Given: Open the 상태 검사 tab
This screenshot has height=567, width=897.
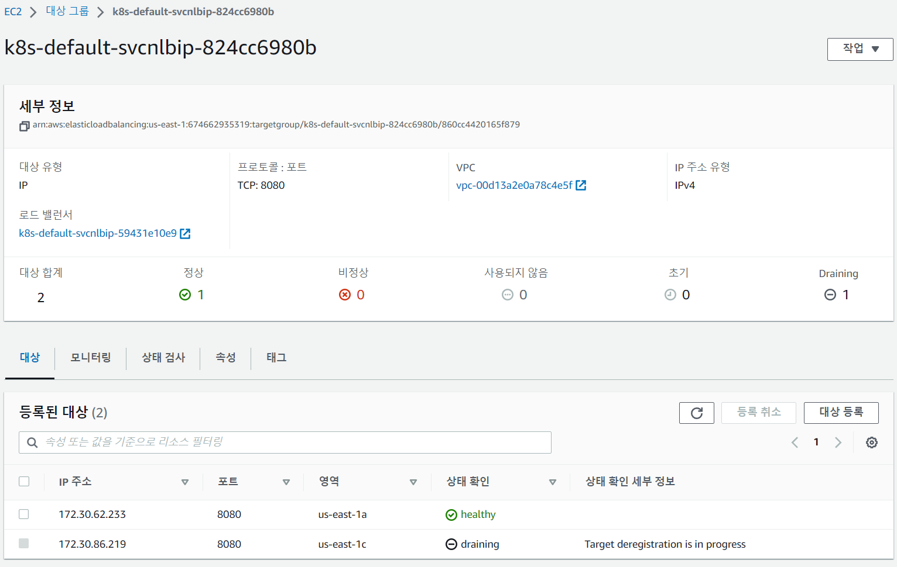Looking at the screenshot, I should [163, 358].
